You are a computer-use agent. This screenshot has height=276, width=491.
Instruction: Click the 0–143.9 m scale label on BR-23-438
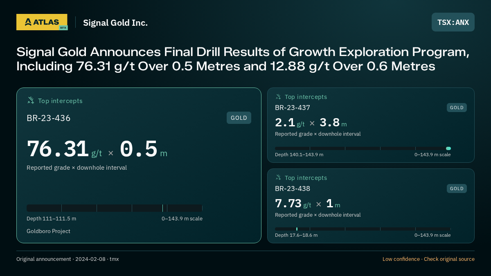[x=432, y=235]
